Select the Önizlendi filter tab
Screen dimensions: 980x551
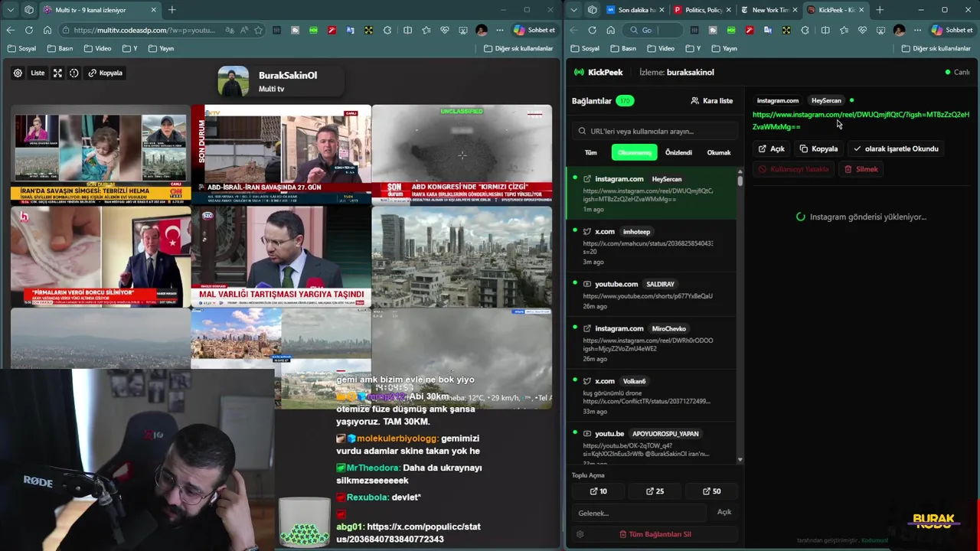click(678, 152)
